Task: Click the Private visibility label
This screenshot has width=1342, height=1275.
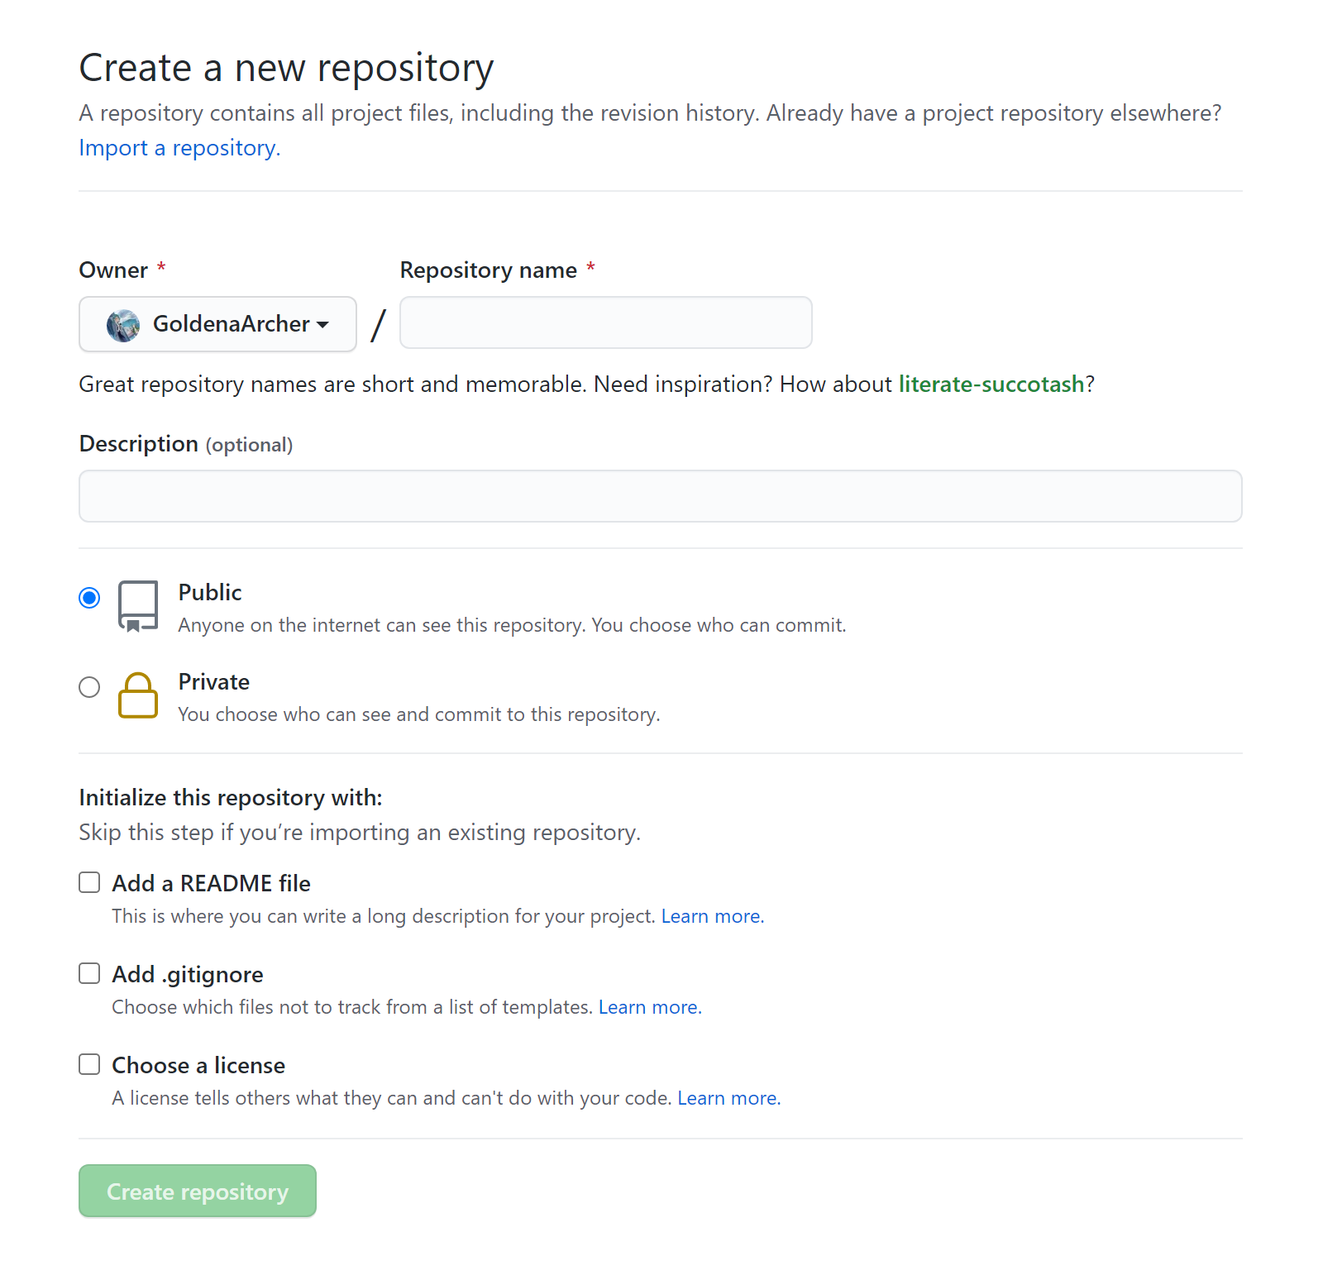Action: 214,682
